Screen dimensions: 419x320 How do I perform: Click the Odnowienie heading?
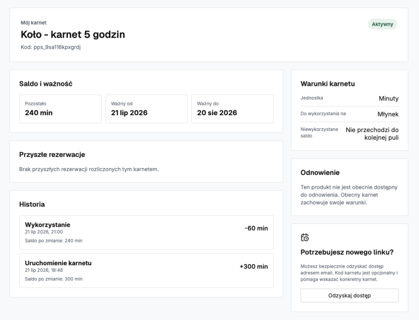click(320, 173)
